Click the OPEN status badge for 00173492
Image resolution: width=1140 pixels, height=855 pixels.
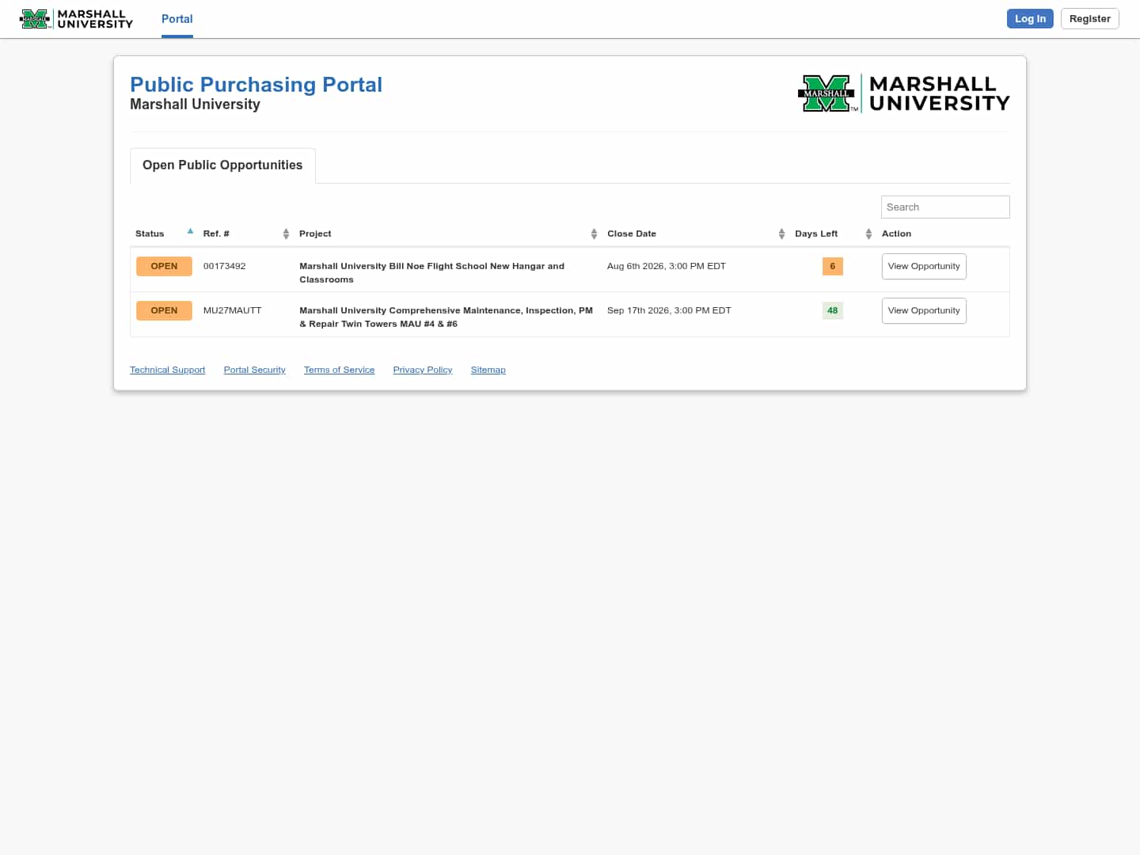point(164,267)
